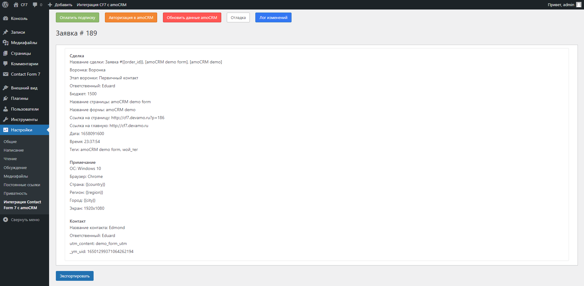Screen dimensions: 584x286
Task: Open the Постоянные ссылки settings page
Action: click(22, 185)
